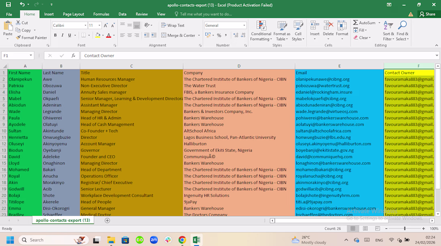Click the Share button
The width and height of the screenshot is (441, 246).
pos(427,14)
